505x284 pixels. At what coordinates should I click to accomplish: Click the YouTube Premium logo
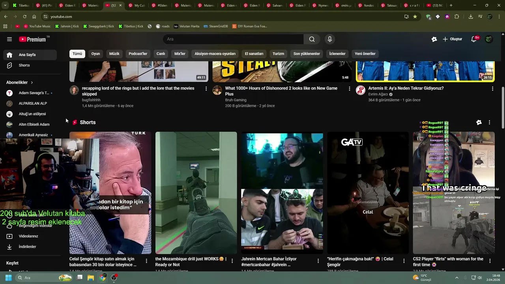(32, 39)
